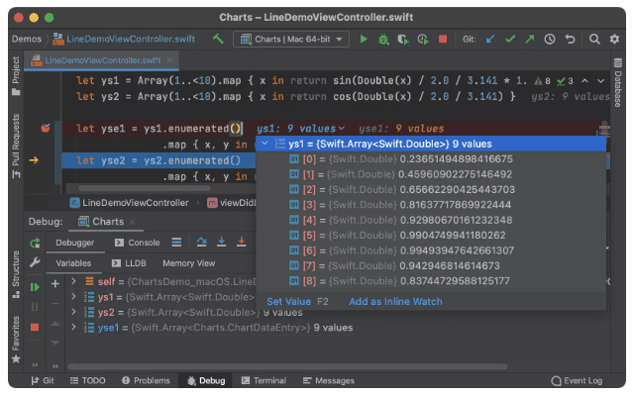This screenshot has width=633, height=398.
Task: Close Charts debug session tab
Action: [x=132, y=222]
